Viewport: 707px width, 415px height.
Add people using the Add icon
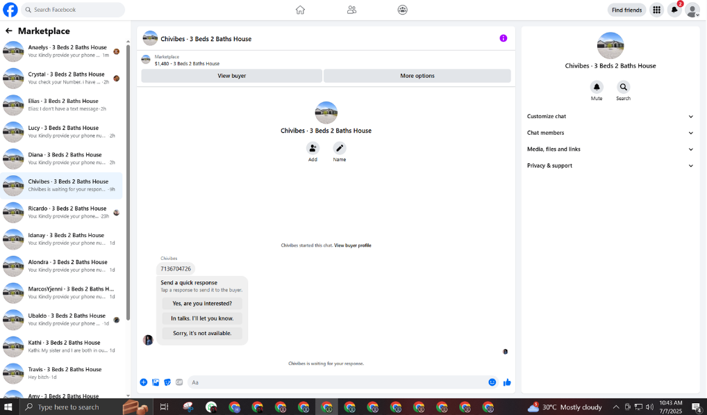click(x=313, y=148)
